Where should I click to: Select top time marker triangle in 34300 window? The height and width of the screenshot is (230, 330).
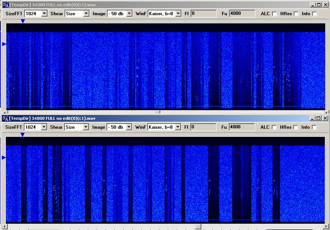coord(23,21)
